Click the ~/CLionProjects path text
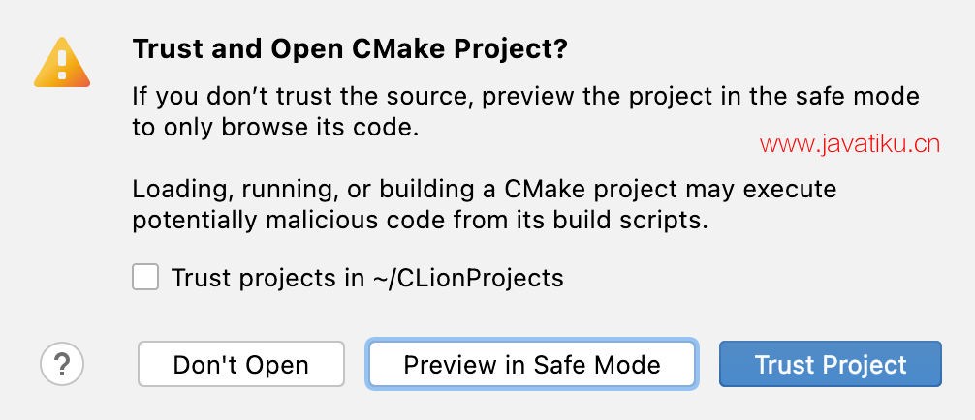 468,279
